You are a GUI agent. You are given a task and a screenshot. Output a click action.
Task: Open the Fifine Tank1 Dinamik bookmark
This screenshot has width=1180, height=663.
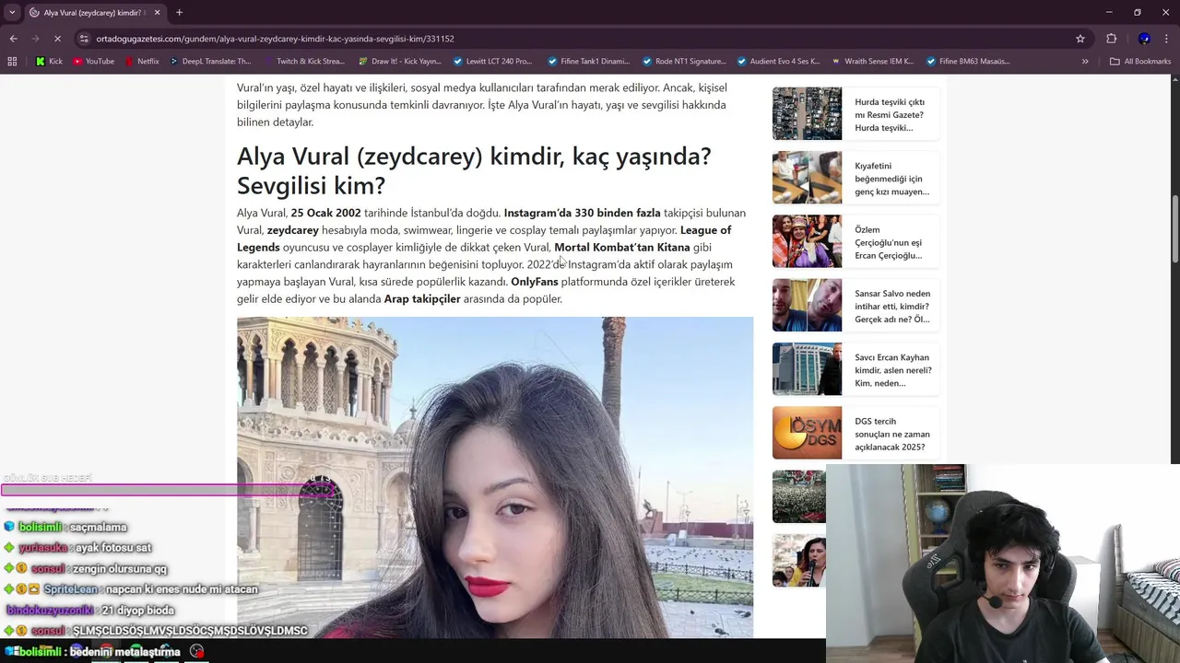tap(588, 62)
